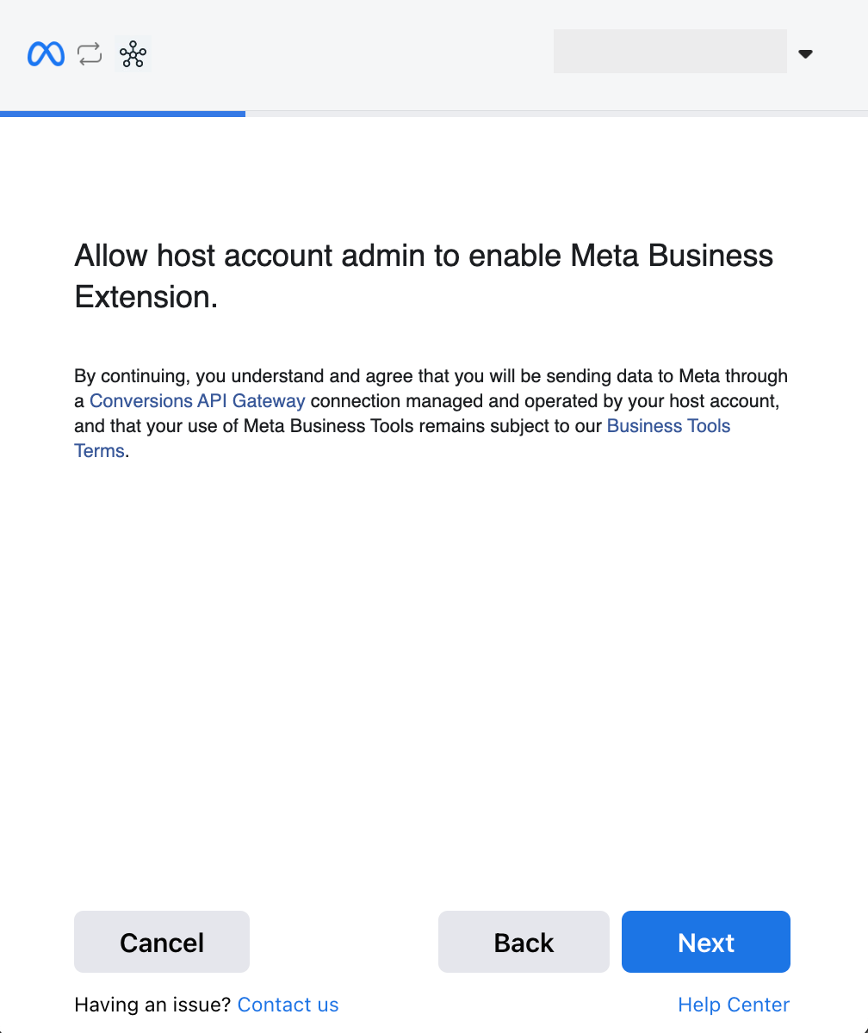Viewport: 868px width, 1033px height.
Task: Open the Conversions API Gateway link
Action: coord(197,401)
